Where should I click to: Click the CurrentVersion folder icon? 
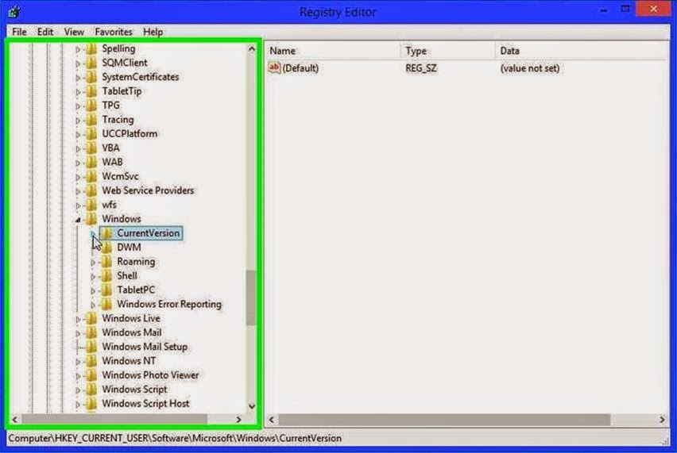coord(106,233)
